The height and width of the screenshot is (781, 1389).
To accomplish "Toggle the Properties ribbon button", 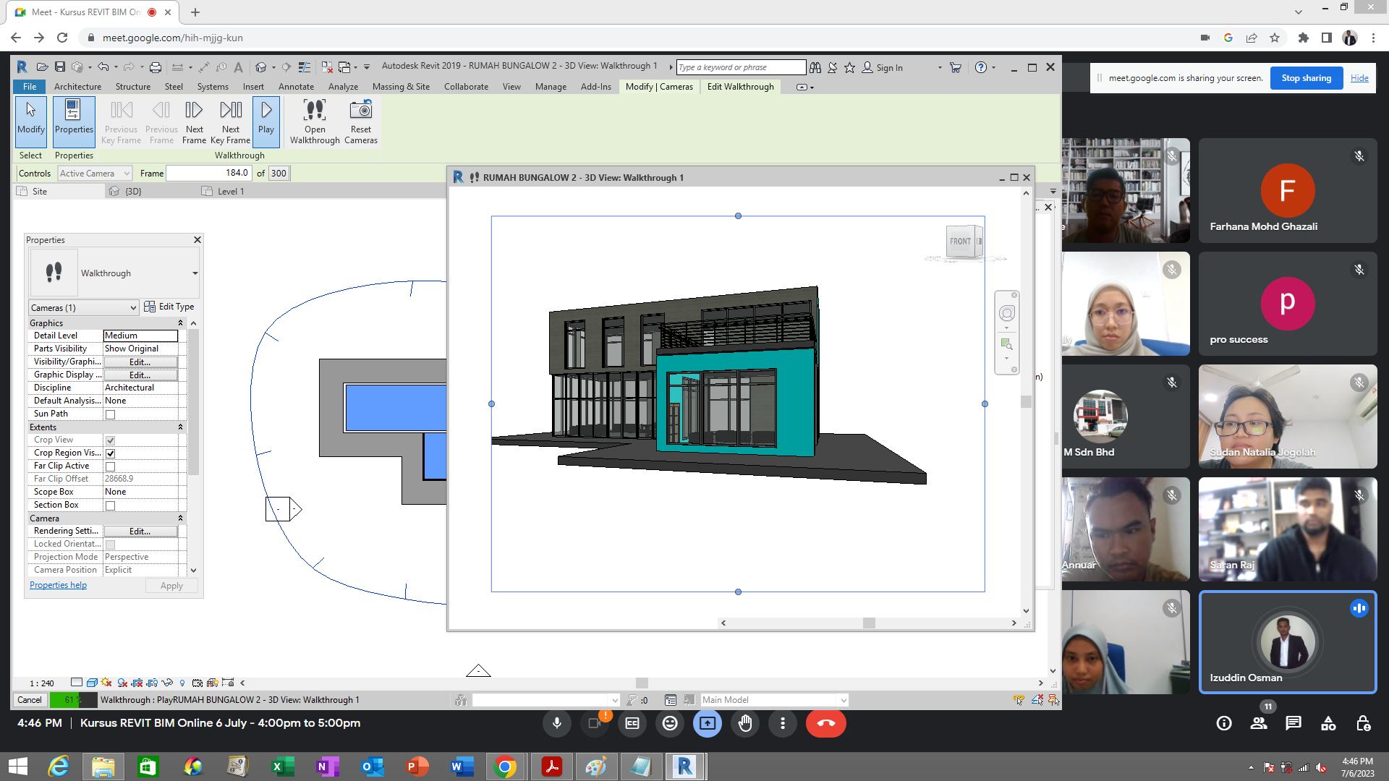I will tap(74, 121).
